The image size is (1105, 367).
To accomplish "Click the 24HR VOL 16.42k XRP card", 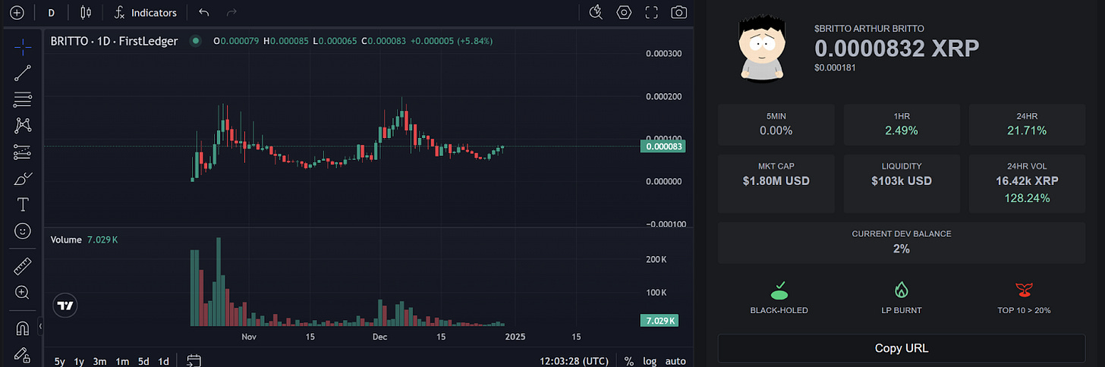I will click(1028, 183).
